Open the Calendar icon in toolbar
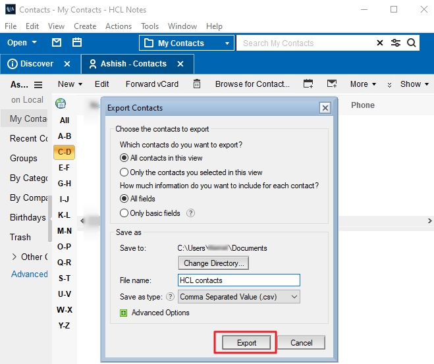This screenshot has width=434, height=364. [x=76, y=43]
